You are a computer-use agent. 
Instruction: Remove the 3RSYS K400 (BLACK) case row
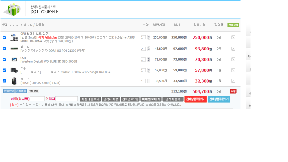pyautogui.click(x=233, y=81)
